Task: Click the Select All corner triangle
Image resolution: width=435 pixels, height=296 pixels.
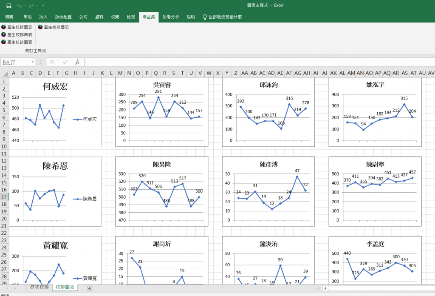Action: point(5,73)
